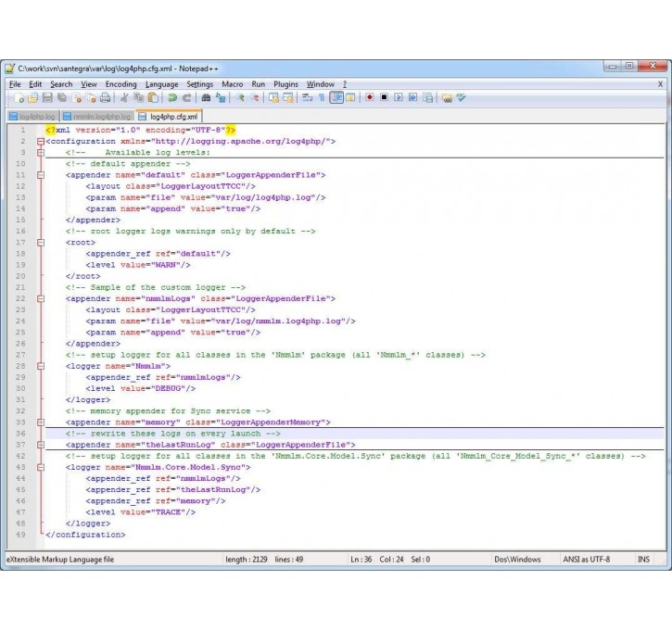Start macro recording with red record icon
The image size is (672, 630).
(369, 97)
